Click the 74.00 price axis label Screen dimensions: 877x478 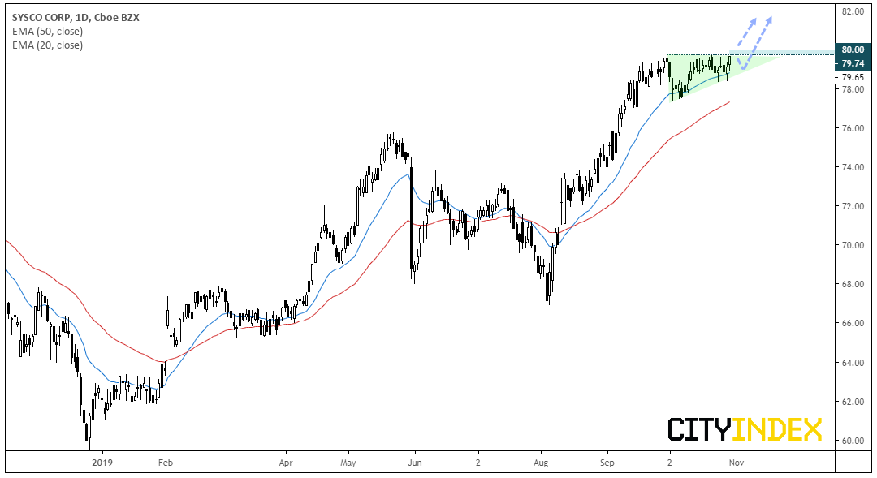coord(853,168)
